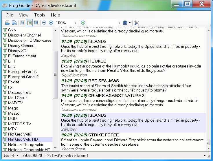Click the save file toolbar icon
The width and height of the screenshot is (213, 161).
click(14, 23)
